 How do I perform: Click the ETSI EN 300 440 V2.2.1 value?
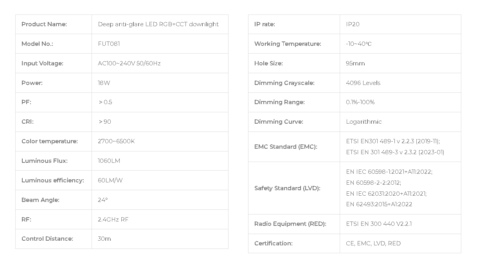point(379,224)
